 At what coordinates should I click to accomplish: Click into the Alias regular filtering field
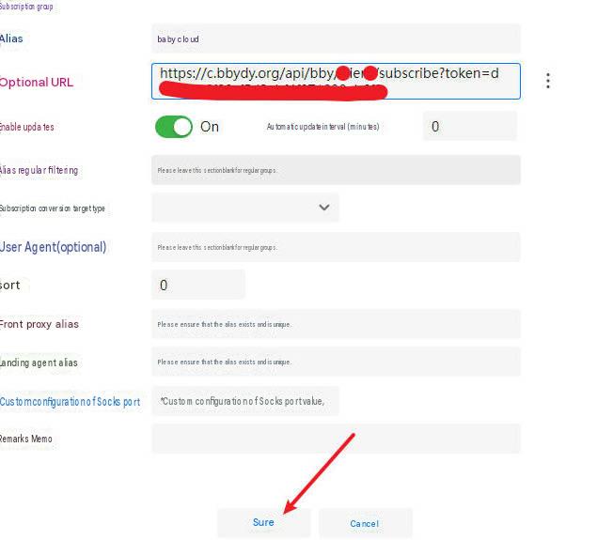(336, 170)
